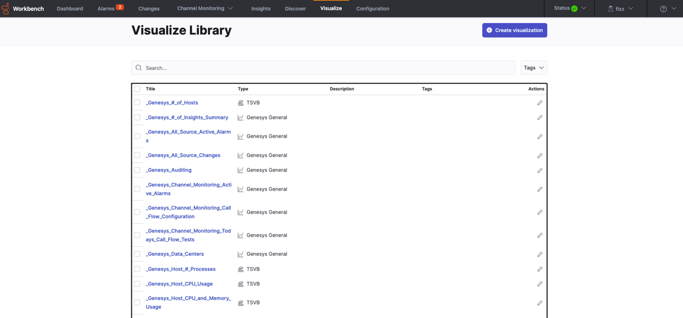
Task: Edit _Genesys_All_Source_Active_Alarms with pencil icon
Action: click(x=540, y=136)
